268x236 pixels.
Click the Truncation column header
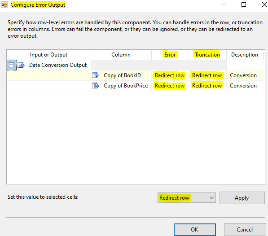tap(207, 55)
